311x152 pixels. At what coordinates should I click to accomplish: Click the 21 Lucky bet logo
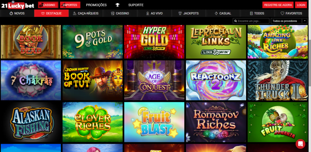(x=18, y=5)
